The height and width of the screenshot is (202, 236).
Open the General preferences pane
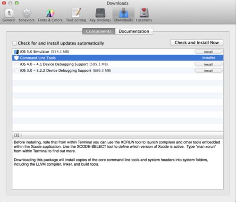point(9,15)
